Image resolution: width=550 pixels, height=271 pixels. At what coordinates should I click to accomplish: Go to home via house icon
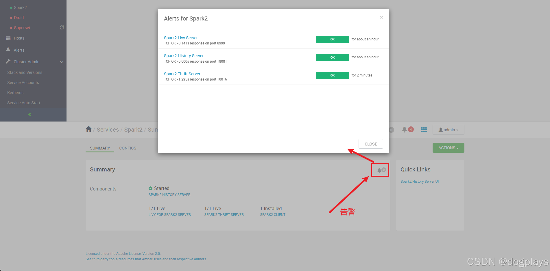(89, 129)
